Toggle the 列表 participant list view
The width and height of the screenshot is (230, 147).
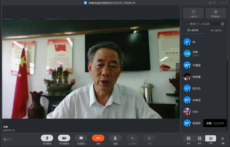[x=211, y=138]
